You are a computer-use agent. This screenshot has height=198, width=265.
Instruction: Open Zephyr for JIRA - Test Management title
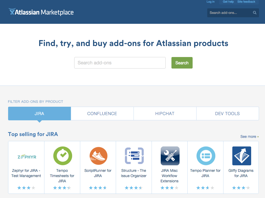point(26,173)
